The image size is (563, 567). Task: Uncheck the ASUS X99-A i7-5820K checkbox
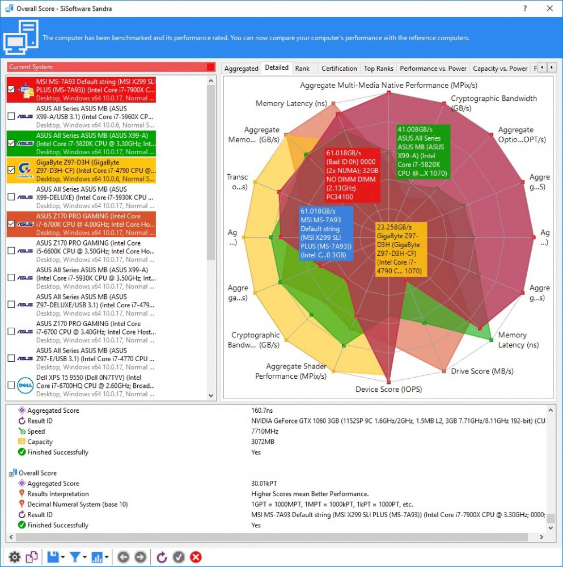click(x=11, y=143)
